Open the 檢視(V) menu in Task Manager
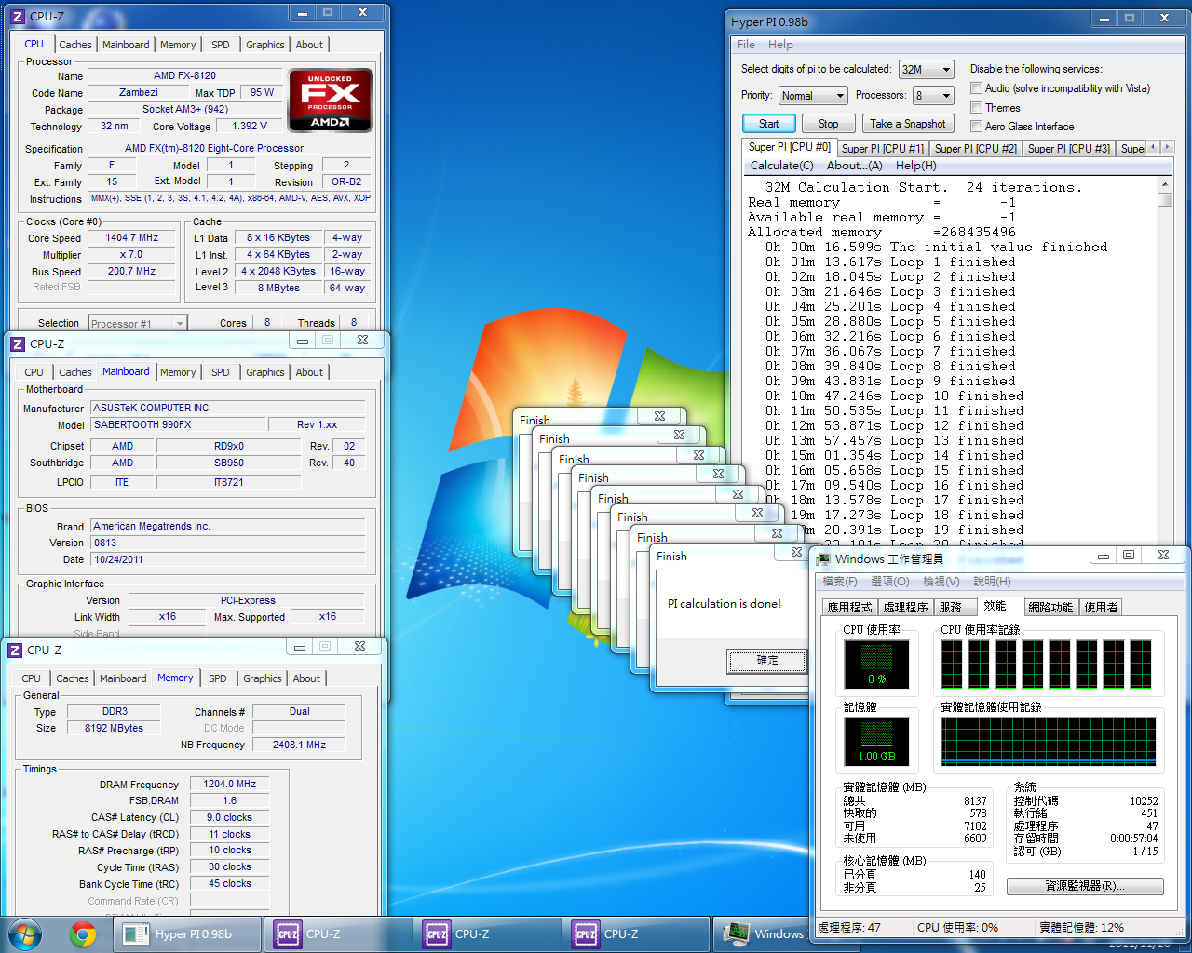This screenshot has height=953, width=1192. click(x=941, y=582)
